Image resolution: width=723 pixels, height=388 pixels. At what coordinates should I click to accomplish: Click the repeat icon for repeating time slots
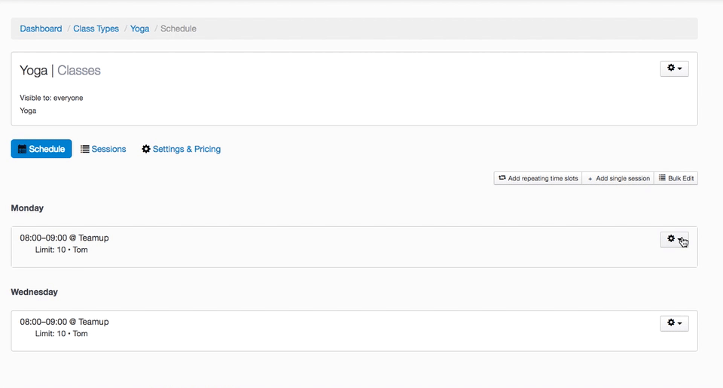pos(502,178)
